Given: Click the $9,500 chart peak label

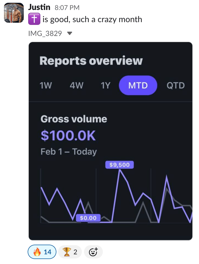Looking at the screenshot, I should pyautogui.click(x=119, y=165).
